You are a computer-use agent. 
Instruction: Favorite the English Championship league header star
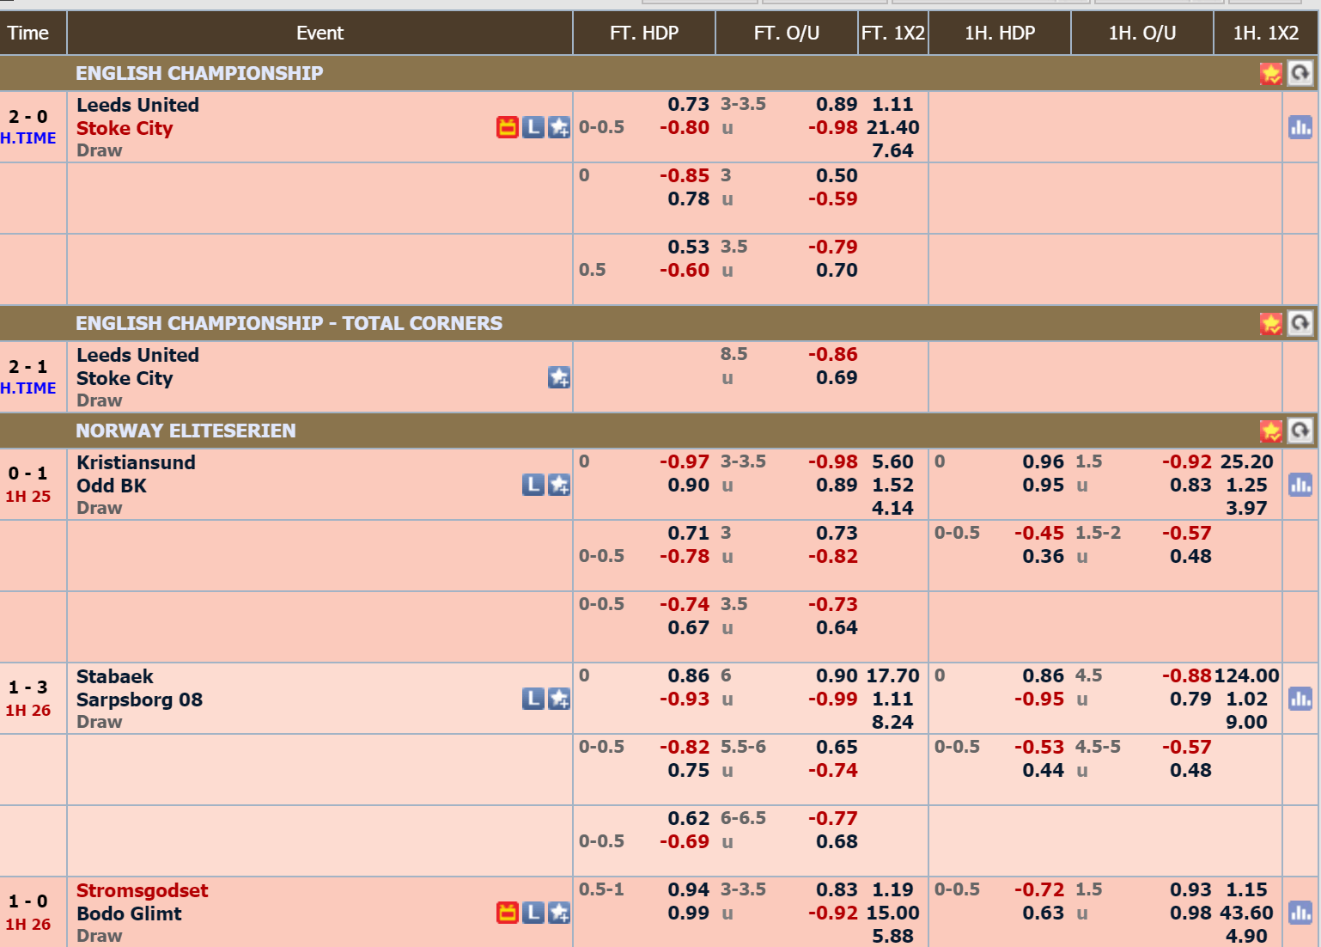coord(1271,74)
